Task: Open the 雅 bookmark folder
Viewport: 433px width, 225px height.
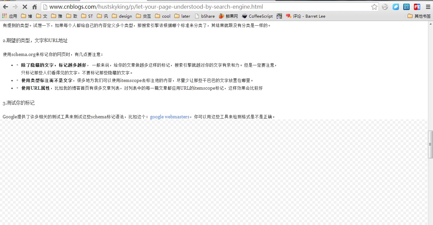Action: click(57, 16)
